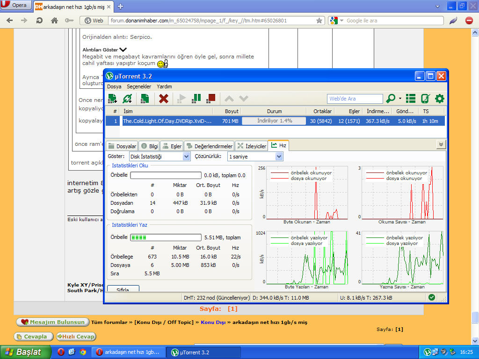Open the µTorrent remote device icon

pos(425,99)
